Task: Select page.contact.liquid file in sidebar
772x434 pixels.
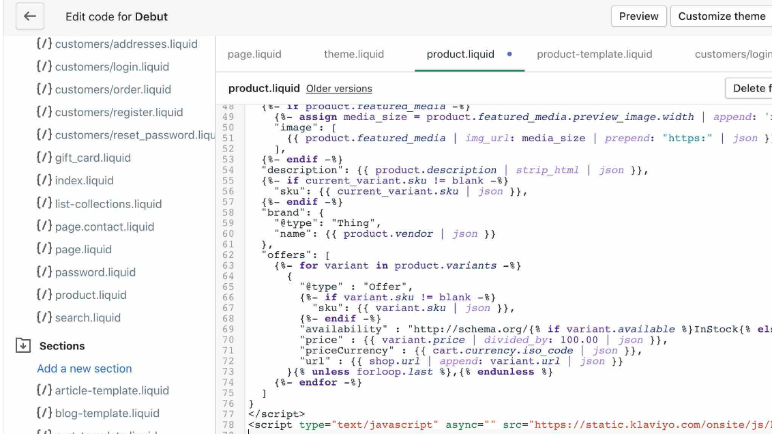Action: 104,227
